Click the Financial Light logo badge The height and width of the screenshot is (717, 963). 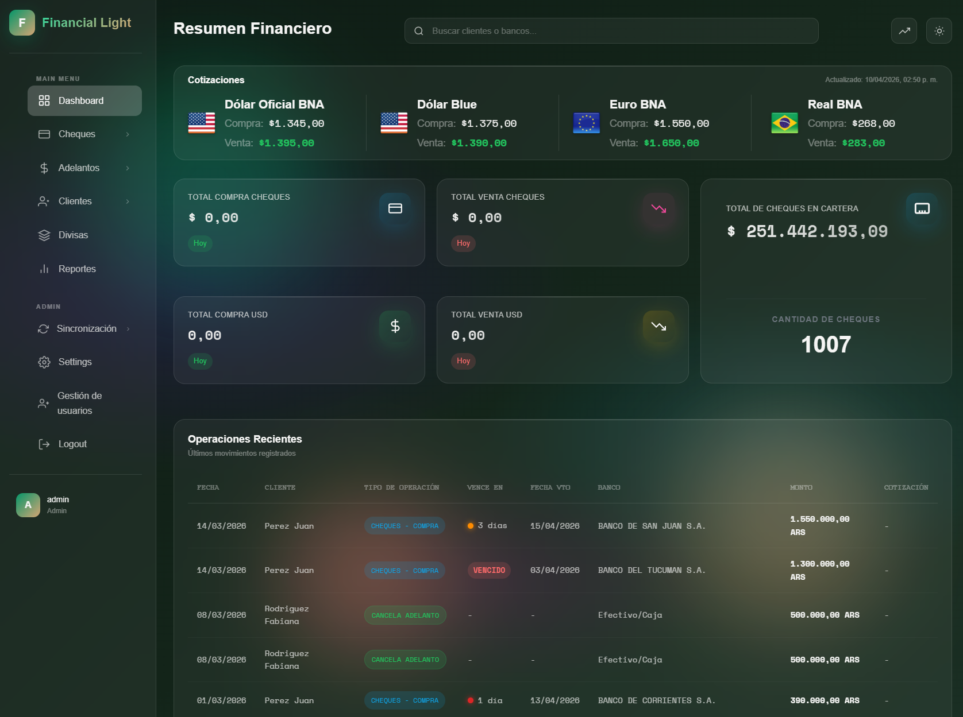(22, 23)
